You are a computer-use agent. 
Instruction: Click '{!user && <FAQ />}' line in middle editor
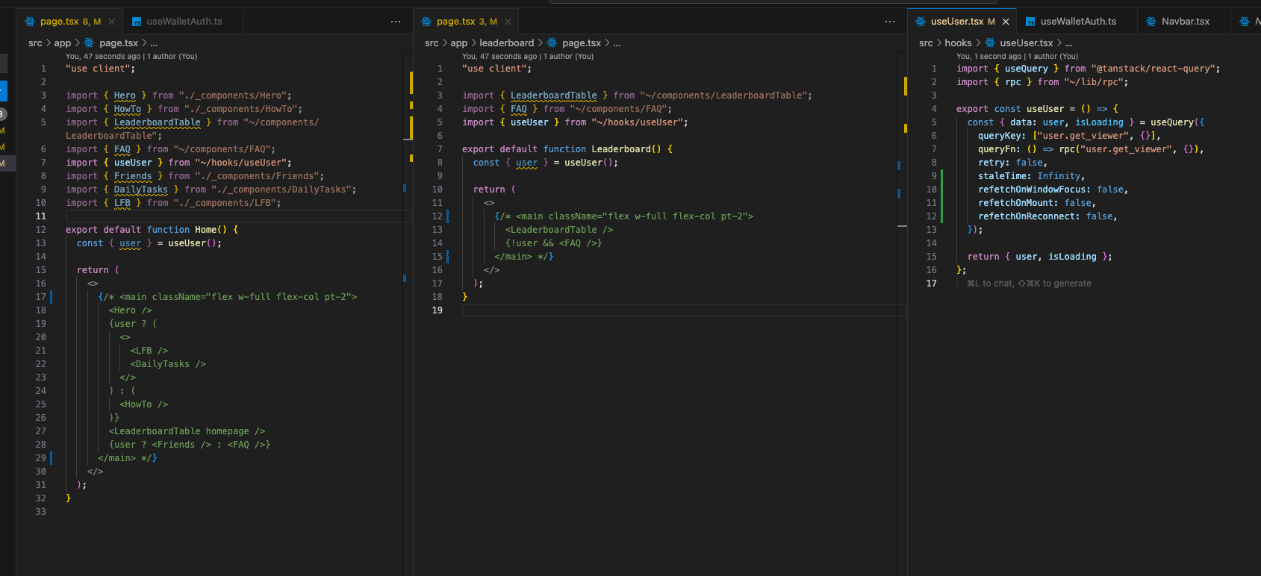(553, 243)
